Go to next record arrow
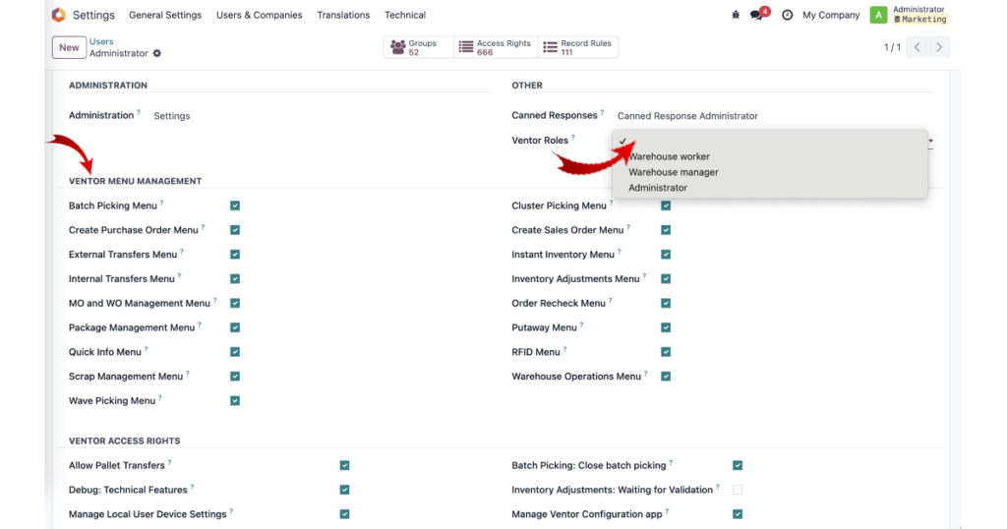This screenshot has height=529, width=1007. click(x=939, y=47)
